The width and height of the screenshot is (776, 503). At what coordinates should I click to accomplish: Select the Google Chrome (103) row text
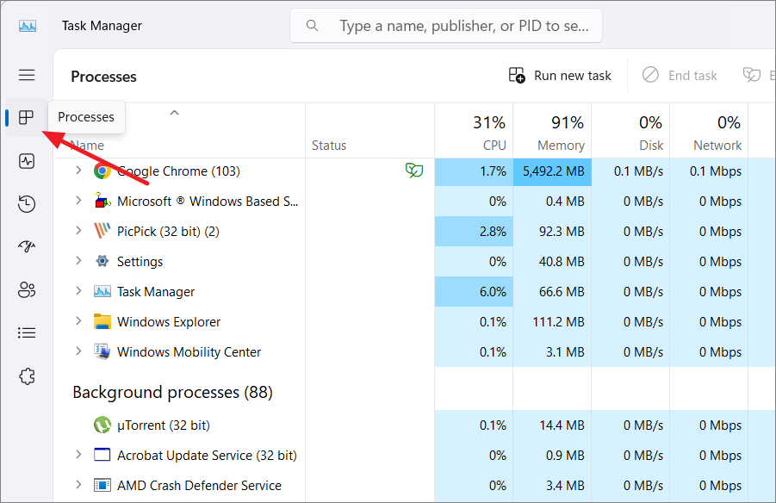tap(178, 171)
